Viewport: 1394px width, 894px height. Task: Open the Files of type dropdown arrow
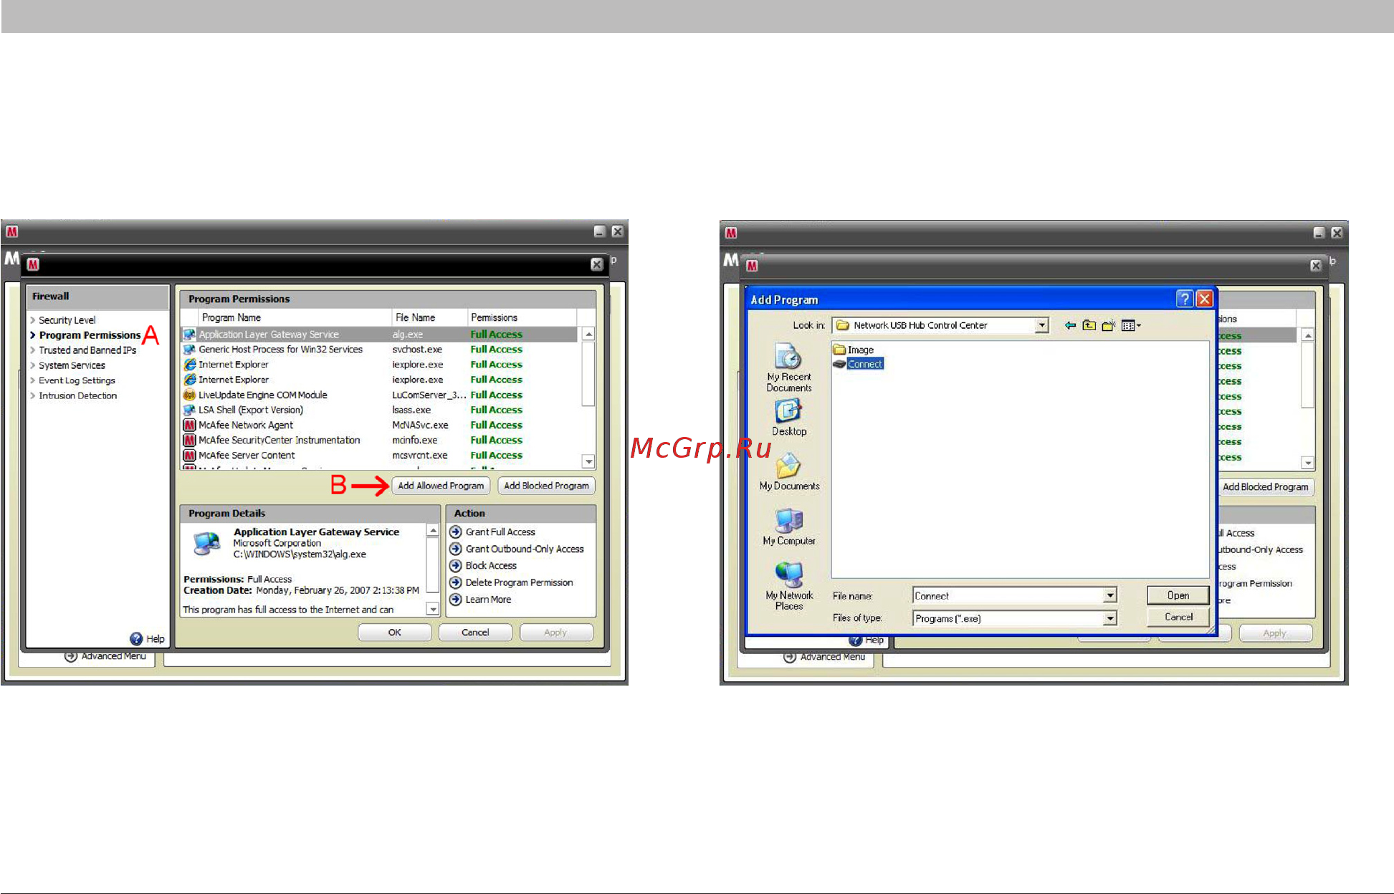pyautogui.click(x=1109, y=617)
